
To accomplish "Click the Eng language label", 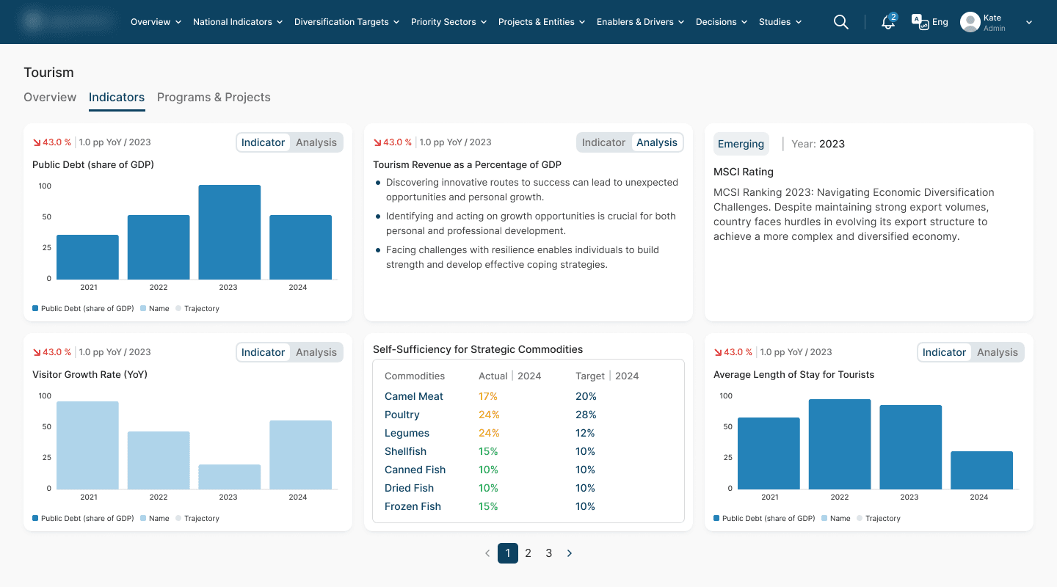I will pos(940,22).
